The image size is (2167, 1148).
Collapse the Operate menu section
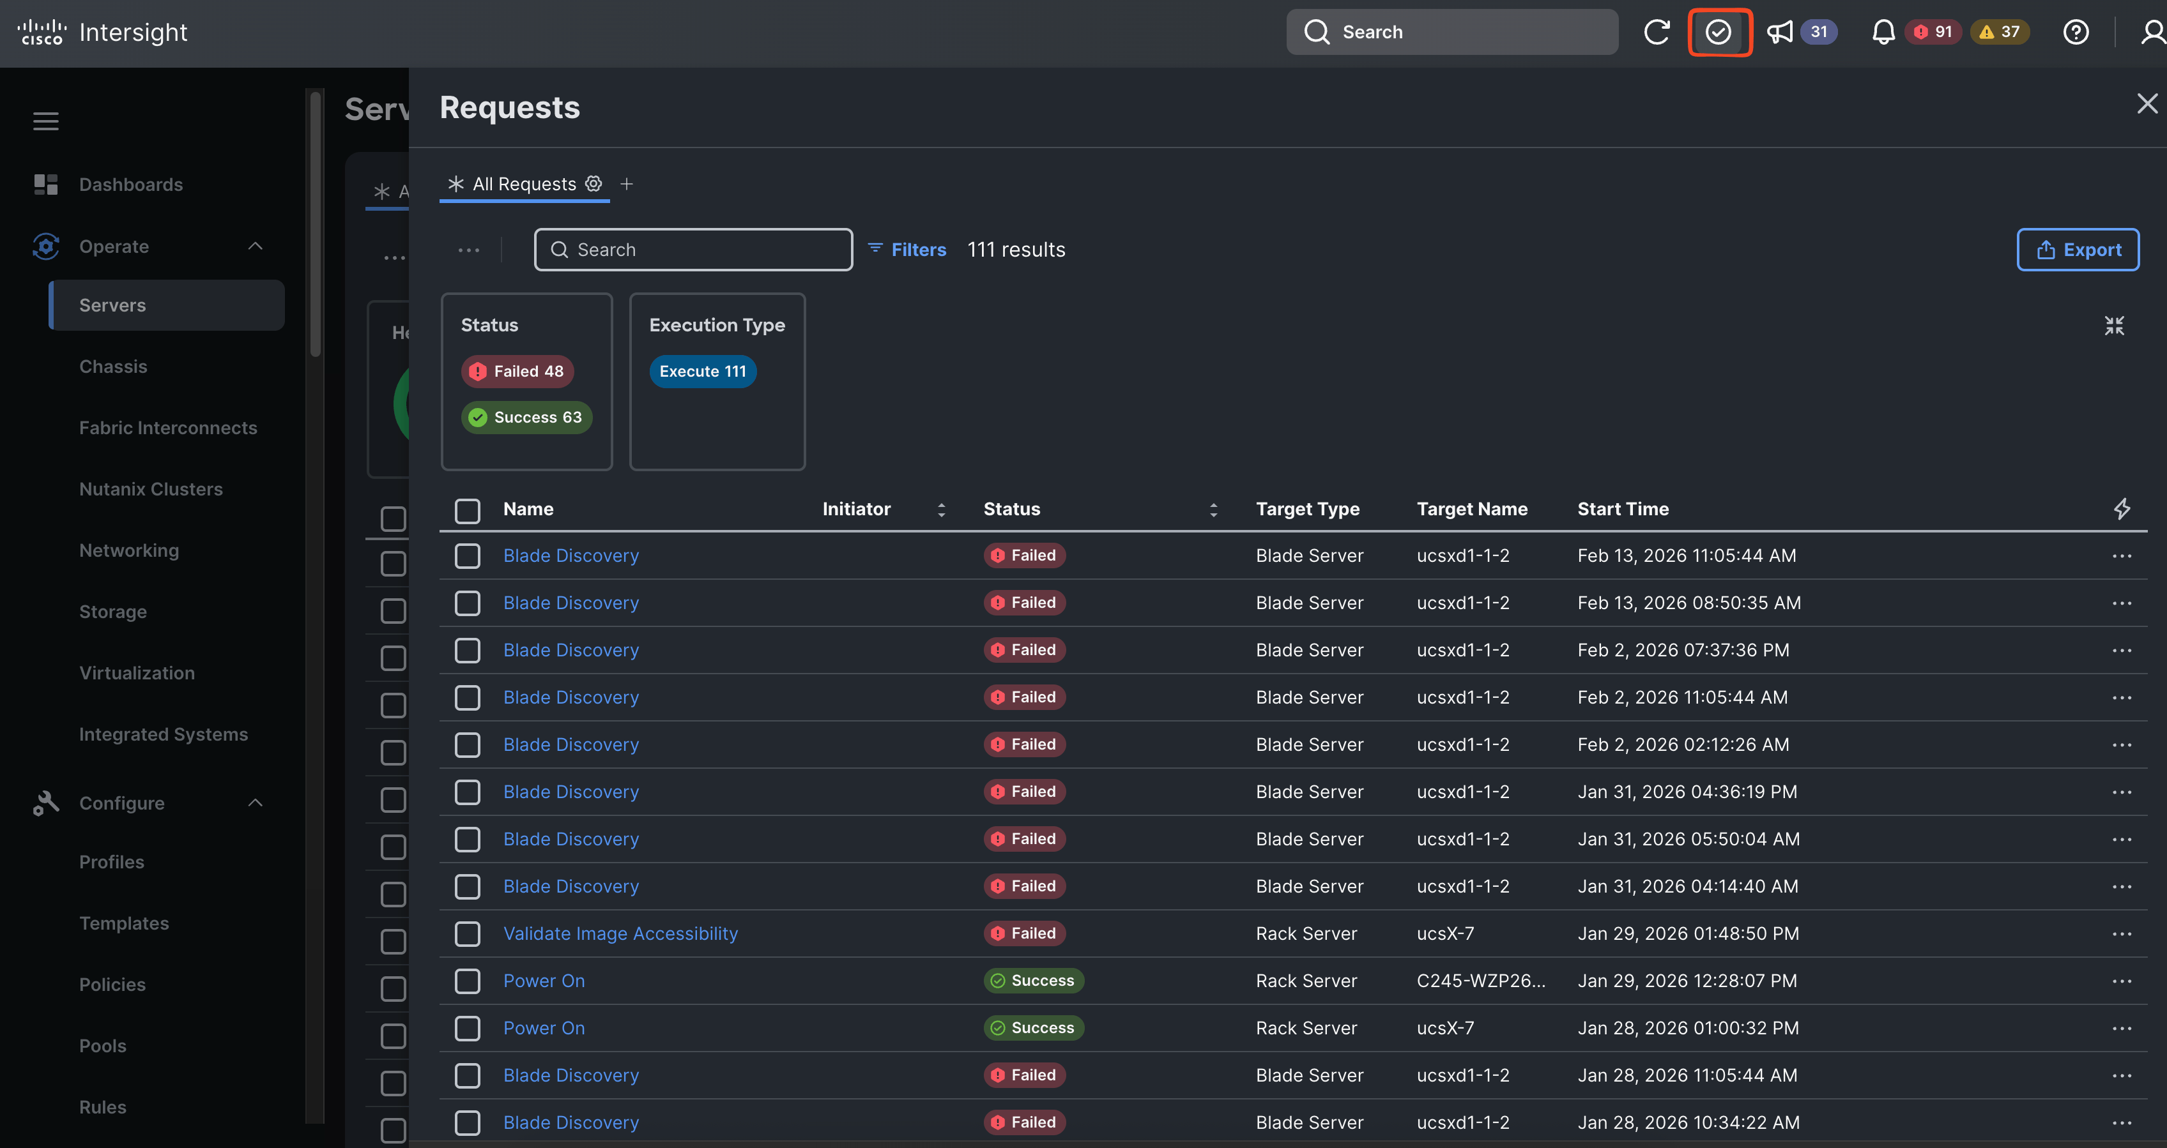(x=255, y=246)
